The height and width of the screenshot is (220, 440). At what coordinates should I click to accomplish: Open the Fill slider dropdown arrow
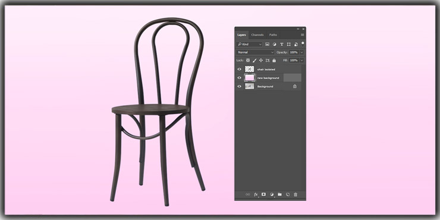tap(302, 60)
